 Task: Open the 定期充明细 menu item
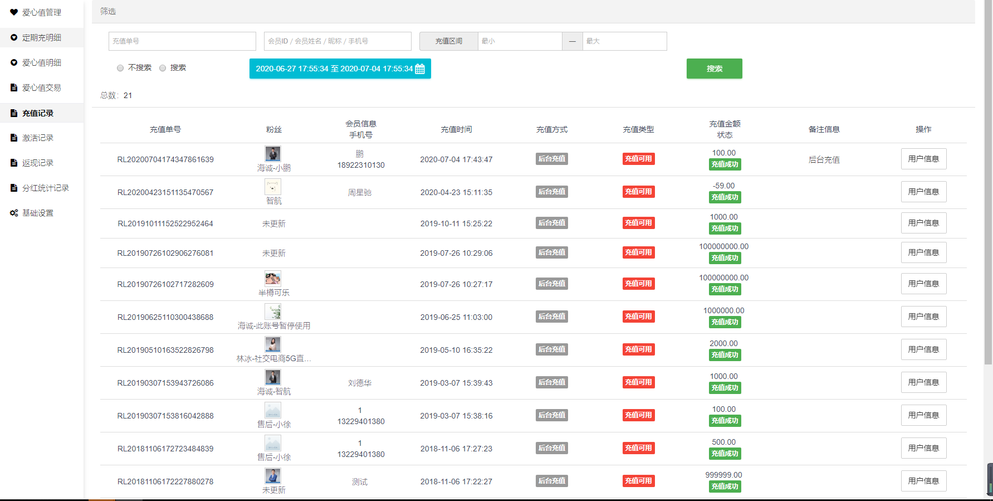[42, 37]
